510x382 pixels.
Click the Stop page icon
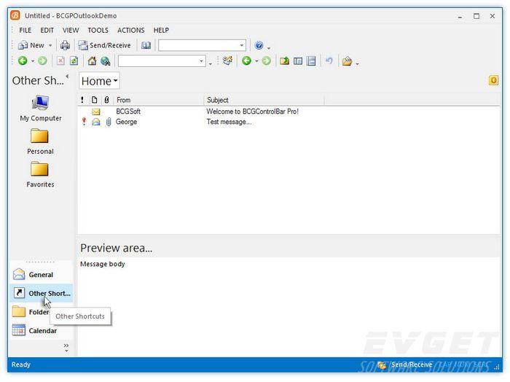(60, 61)
